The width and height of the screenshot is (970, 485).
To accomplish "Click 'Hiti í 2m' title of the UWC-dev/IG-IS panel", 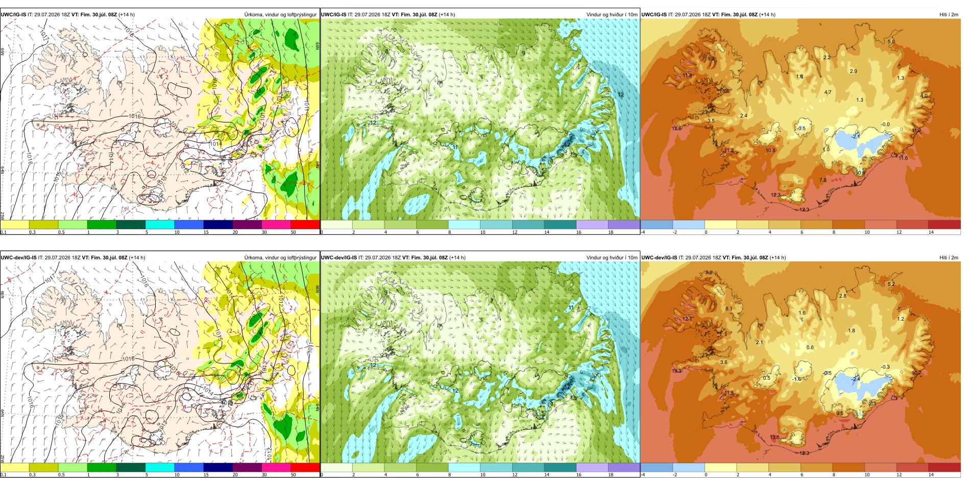I will point(949,258).
